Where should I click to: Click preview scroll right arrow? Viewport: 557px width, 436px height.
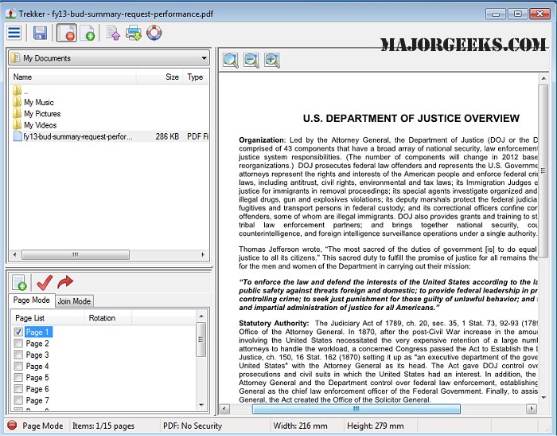(532, 409)
